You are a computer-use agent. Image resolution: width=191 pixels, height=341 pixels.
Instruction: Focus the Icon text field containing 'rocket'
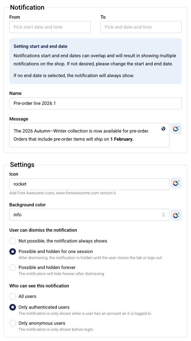(89, 184)
